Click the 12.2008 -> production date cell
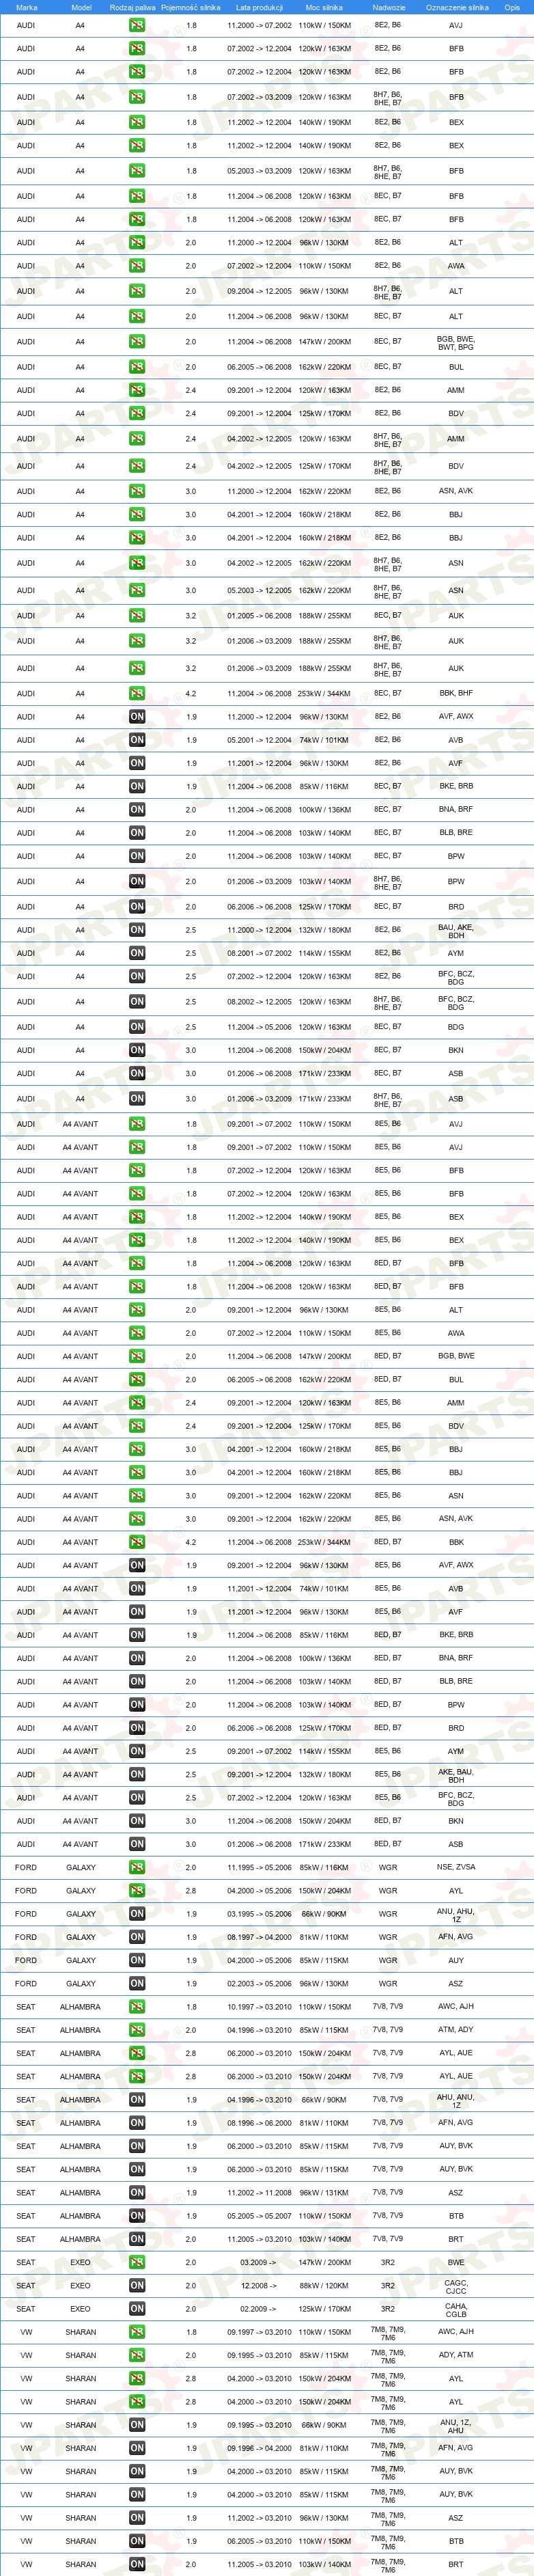Screen dimensions: 534x2576 coord(258,2286)
